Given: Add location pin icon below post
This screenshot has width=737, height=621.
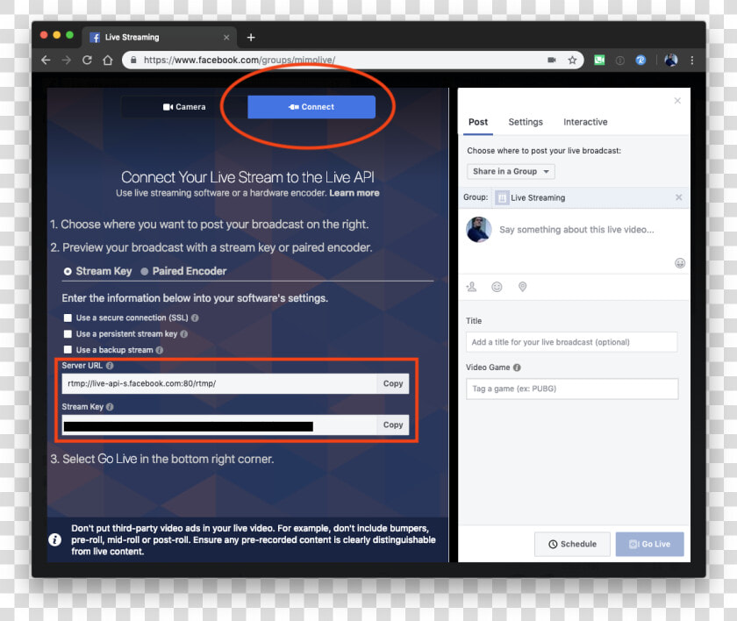Looking at the screenshot, I should [522, 287].
